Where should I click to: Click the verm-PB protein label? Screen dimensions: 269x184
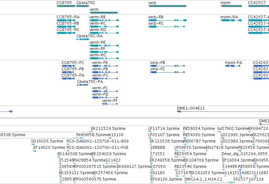pyautogui.click(x=100, y=69)
